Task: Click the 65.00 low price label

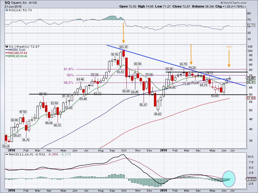Action: point(126,91)
